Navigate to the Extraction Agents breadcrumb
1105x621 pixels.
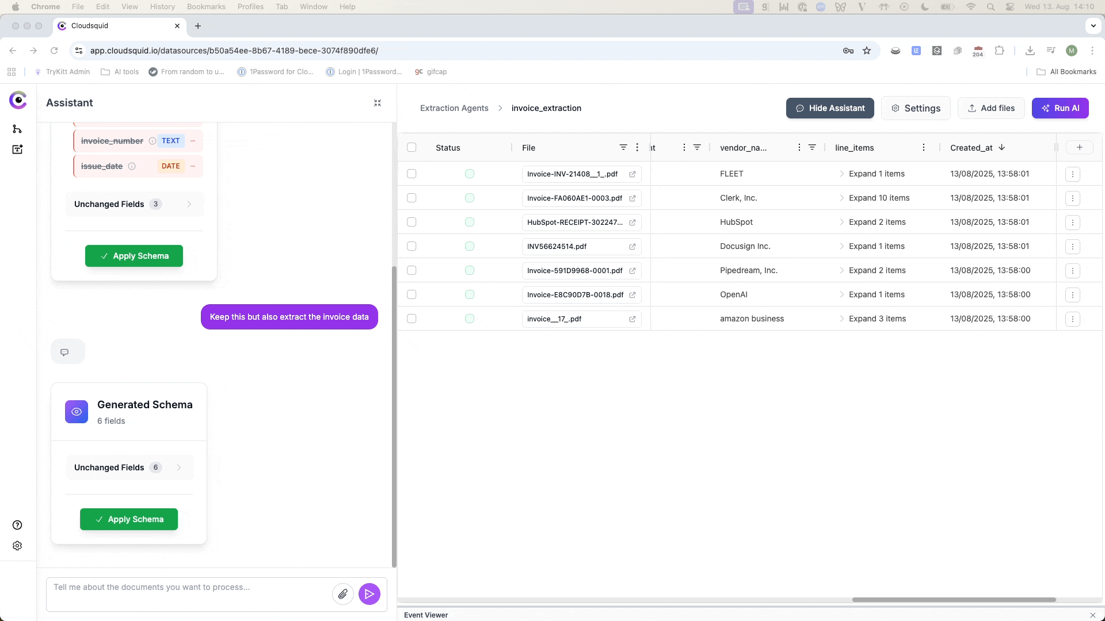pos(454,108)
